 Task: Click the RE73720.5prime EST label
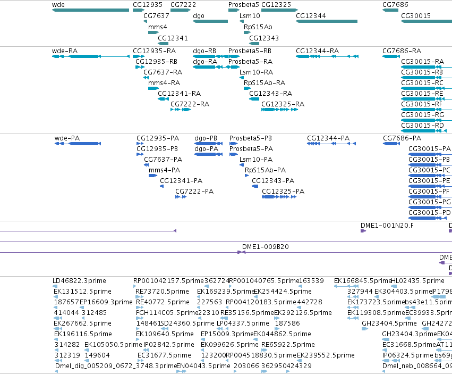click(x=162, y=292)
